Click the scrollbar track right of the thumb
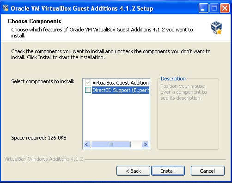This screenshot has height=183, width=232. (136, 145)
